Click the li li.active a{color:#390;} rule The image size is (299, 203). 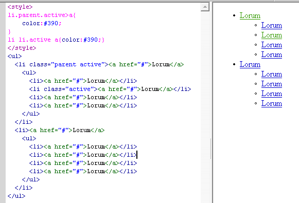coord(56,40)
